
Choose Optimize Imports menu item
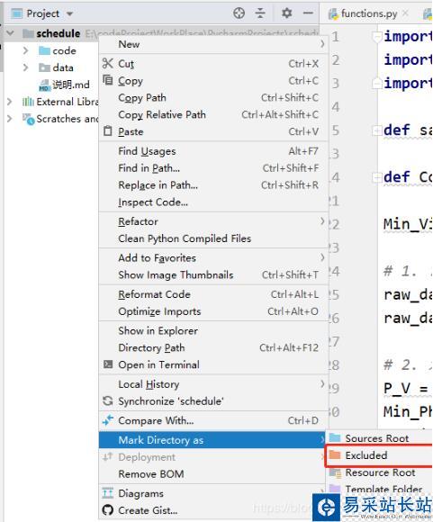tap(213, 311)
